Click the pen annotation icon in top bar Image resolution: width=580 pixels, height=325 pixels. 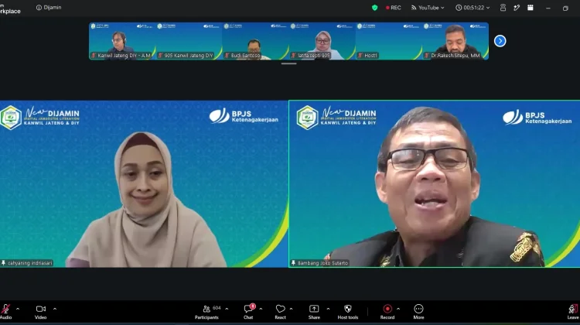point(517,8)
